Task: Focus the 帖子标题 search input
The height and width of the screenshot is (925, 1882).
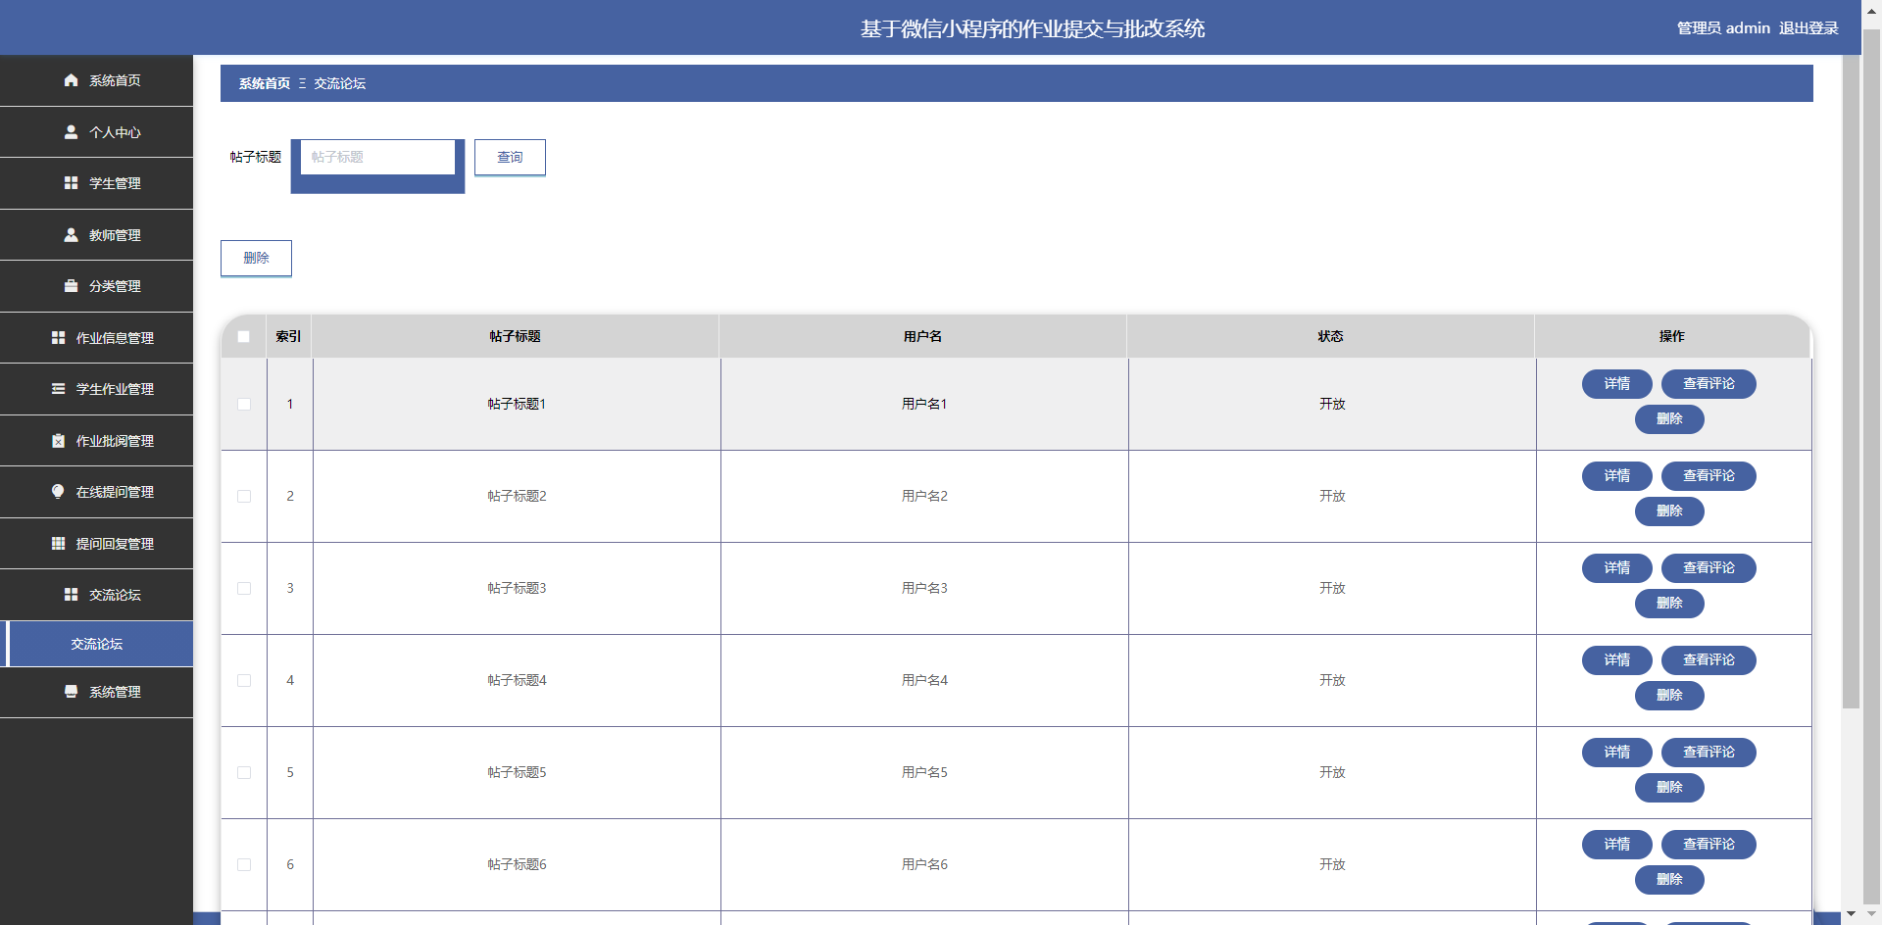Action: pos(377,157)
